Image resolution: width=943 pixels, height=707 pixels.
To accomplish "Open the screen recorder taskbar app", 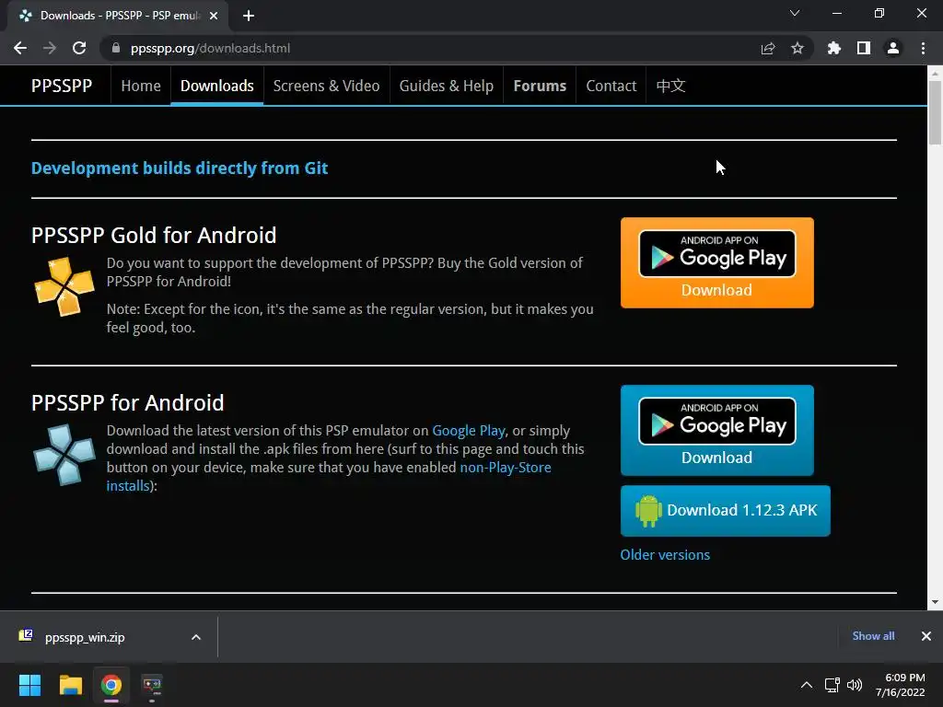I will pos(152,685).
